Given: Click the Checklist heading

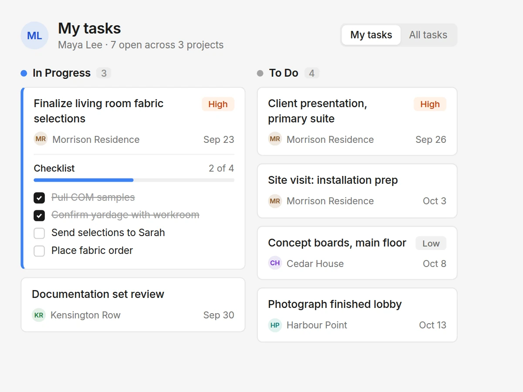Looking at the screenshot, I should 54,168.
